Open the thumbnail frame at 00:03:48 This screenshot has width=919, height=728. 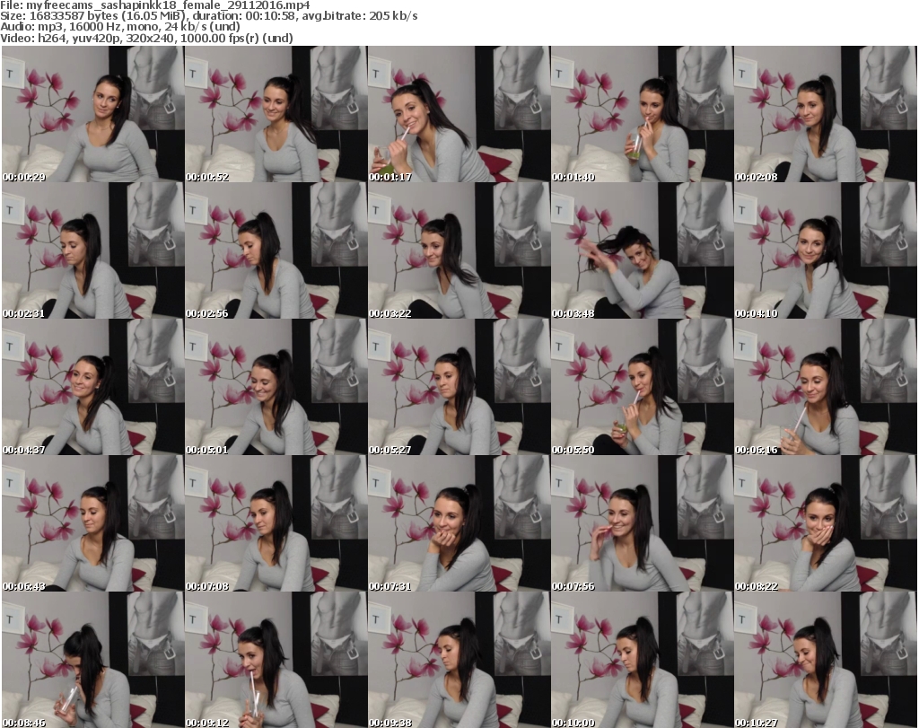coord(643,250)
